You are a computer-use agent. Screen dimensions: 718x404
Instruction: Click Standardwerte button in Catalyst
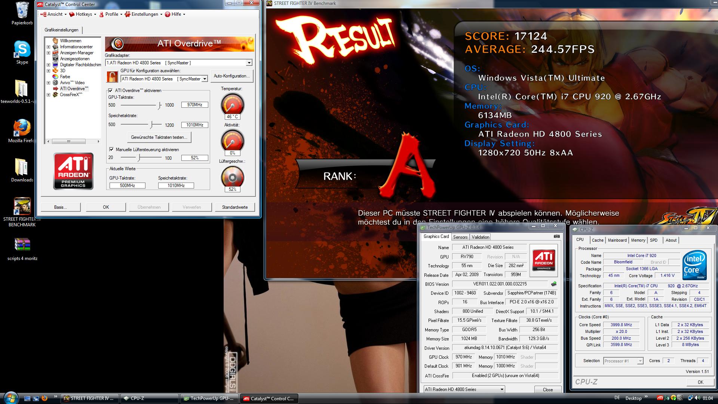pos(235,207)
